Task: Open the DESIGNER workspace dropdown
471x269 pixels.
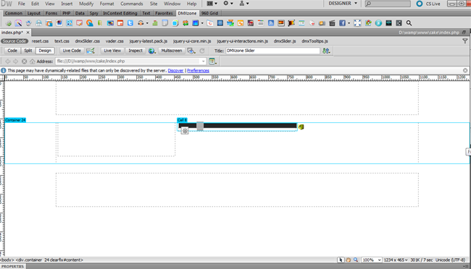Action: click(343, 4)
